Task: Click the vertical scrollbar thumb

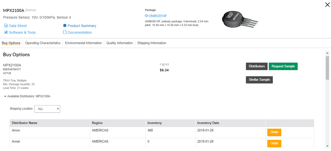Action: tap(327, 68)
